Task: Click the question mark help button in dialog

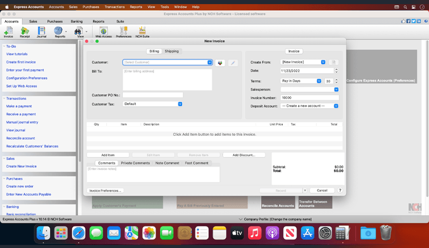Action: point(340,191)
